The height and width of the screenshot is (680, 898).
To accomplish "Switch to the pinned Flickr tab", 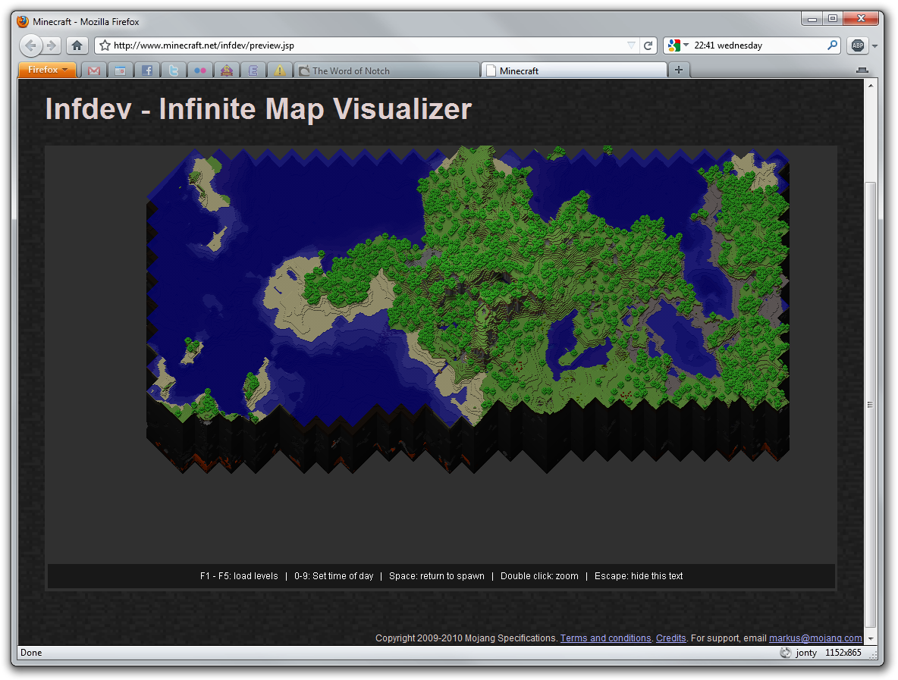I will tap(200, 71).
